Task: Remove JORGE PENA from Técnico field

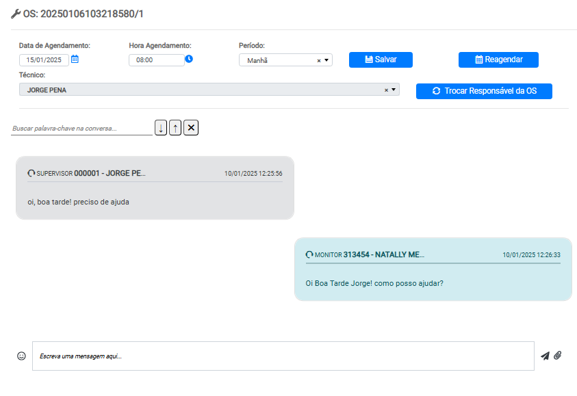Action: point(386,90)
